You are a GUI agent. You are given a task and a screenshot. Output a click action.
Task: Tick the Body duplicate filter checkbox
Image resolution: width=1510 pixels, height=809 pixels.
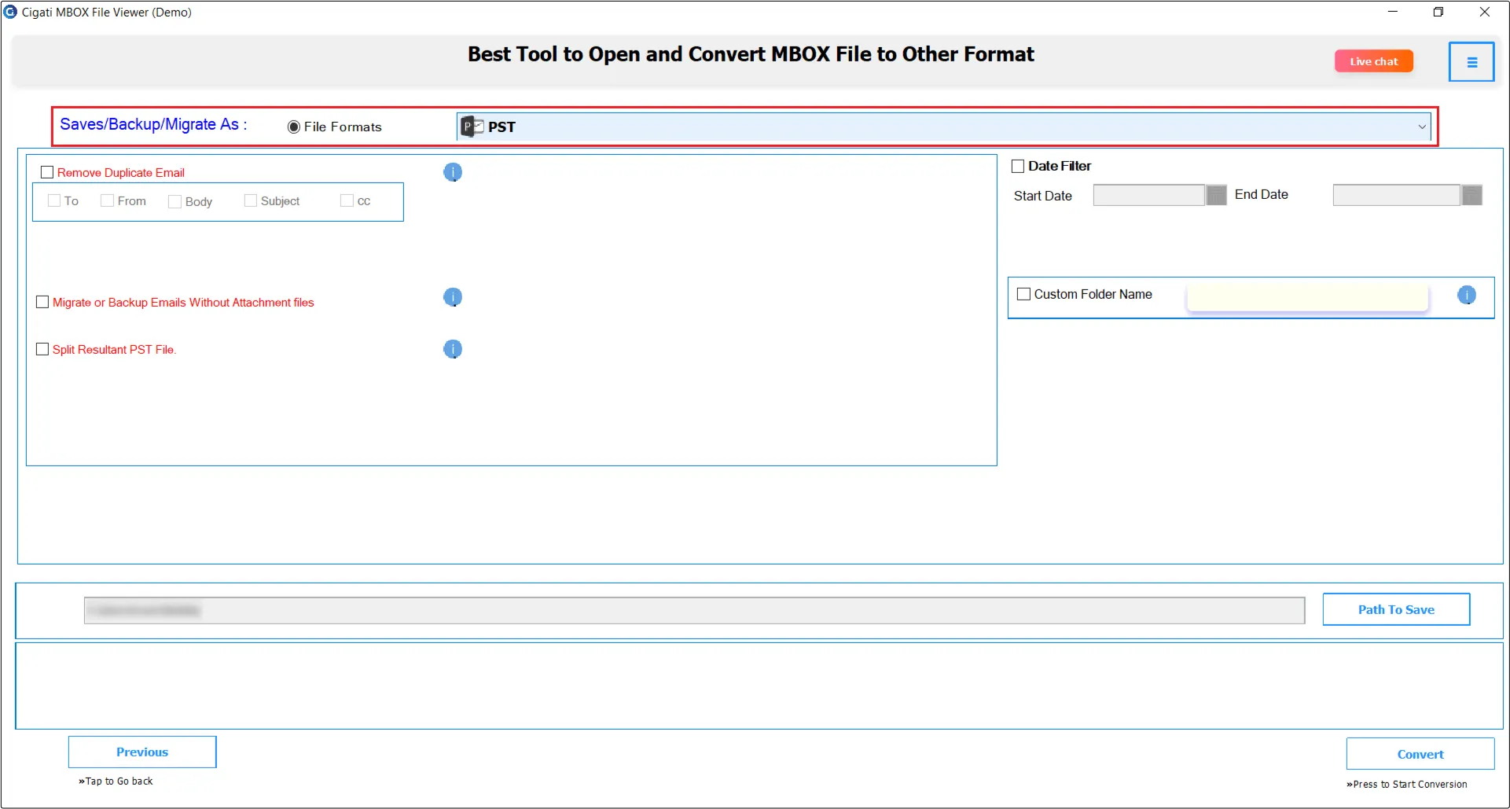click(x=175, y=201)
